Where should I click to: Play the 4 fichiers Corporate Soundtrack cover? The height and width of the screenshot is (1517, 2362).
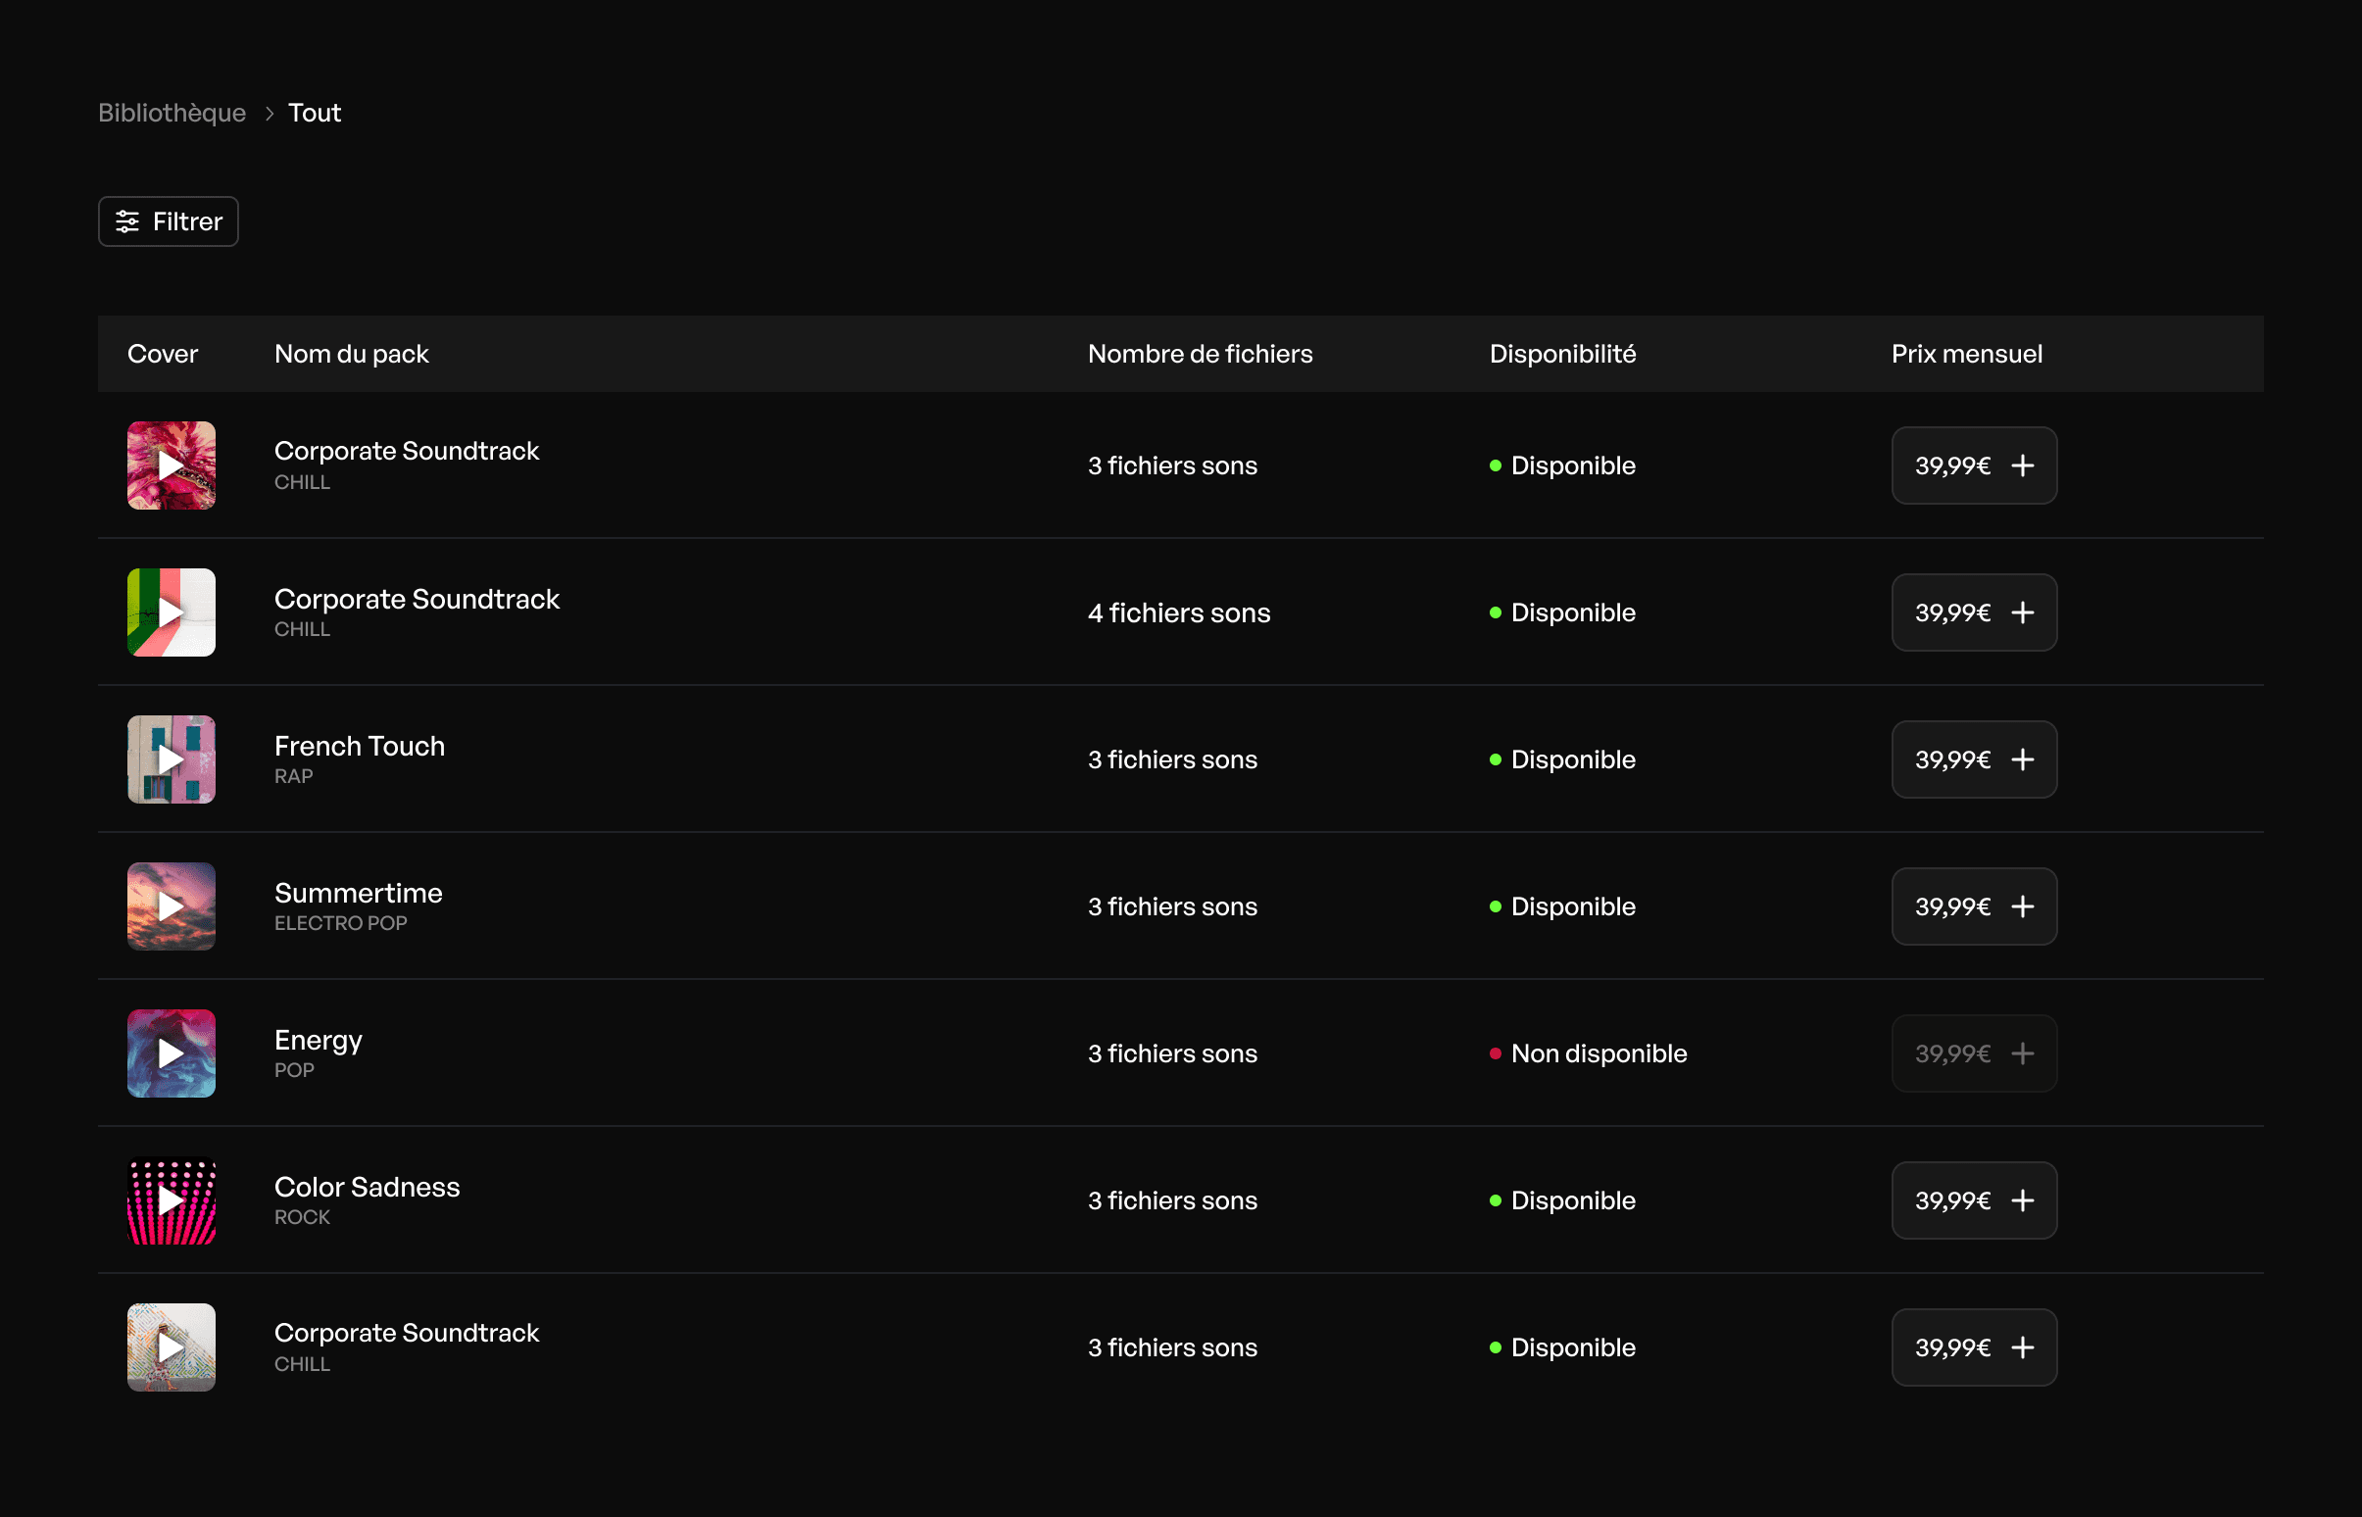[172, 612]
